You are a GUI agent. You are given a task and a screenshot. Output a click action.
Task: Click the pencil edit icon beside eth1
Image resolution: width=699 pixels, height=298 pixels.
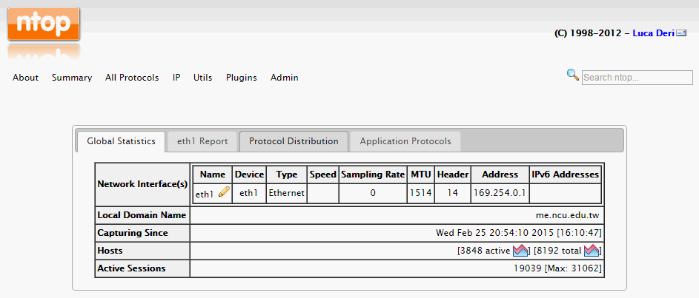tap(224, 193)
